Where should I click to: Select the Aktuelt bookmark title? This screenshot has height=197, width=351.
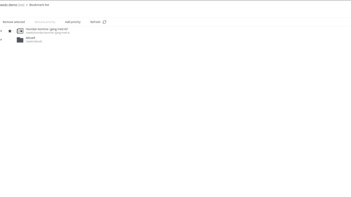tap(30, 38)
